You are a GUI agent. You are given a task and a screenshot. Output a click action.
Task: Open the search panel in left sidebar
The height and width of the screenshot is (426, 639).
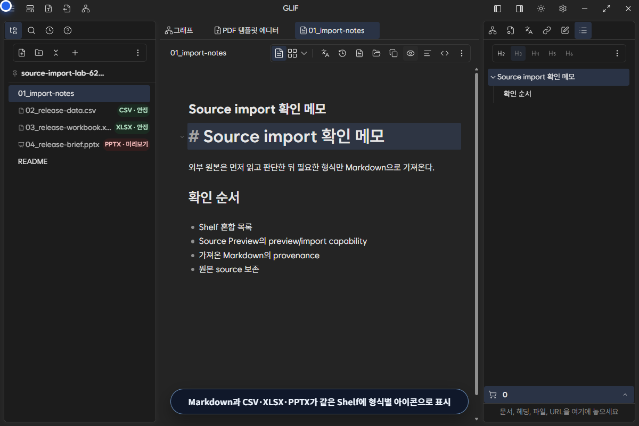pyautogui.click(x=31, y=30)
